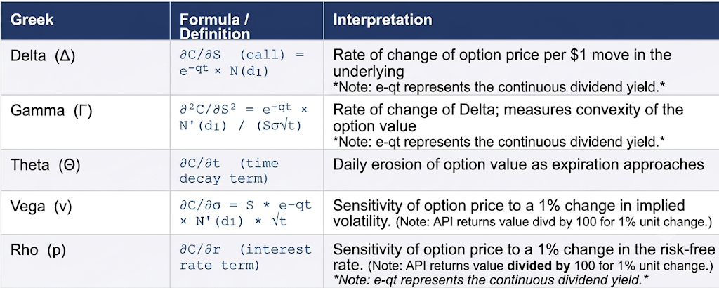Screen dimensions: 719x288
Task: Click the Delta interpretation about $1 move
Action: pos(502,63)
